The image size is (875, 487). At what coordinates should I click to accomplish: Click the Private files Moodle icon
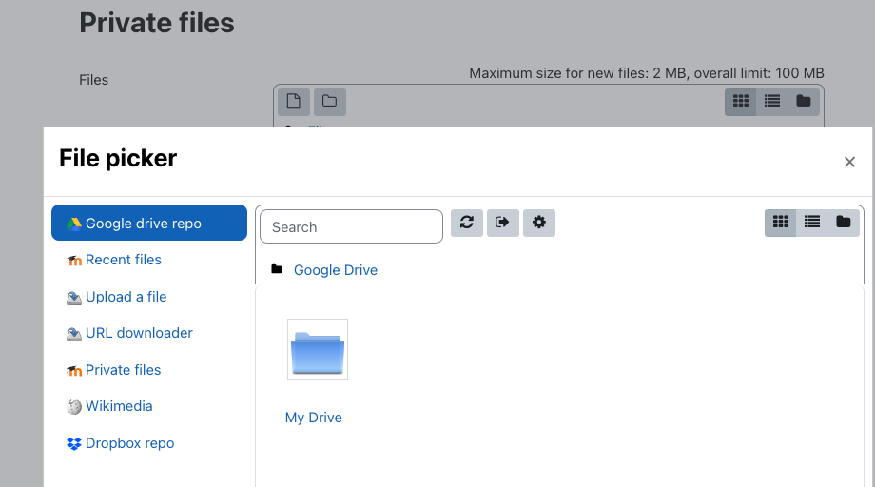(x=74, y=370)
